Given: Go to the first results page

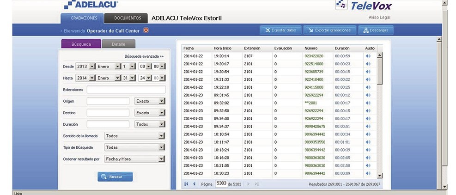Looking at the screenshot, I should click(187, 184).
